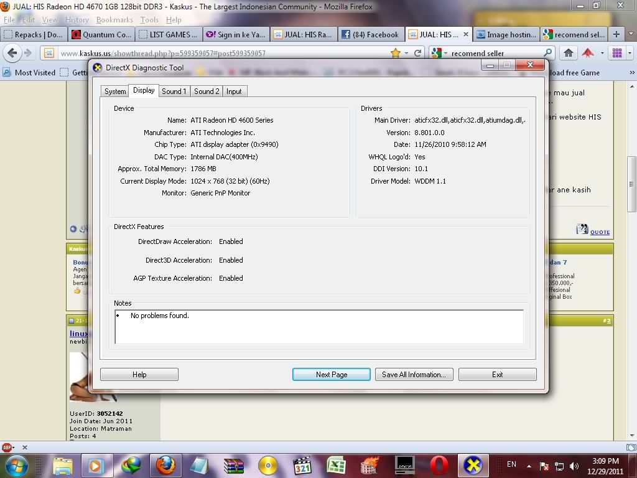The width and height of the screenshot is (637, 478).
Task: Switch to the Input tab
Action: (234, 91)
